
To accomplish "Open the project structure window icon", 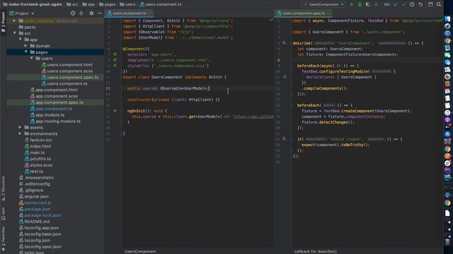I will point(430,4).
